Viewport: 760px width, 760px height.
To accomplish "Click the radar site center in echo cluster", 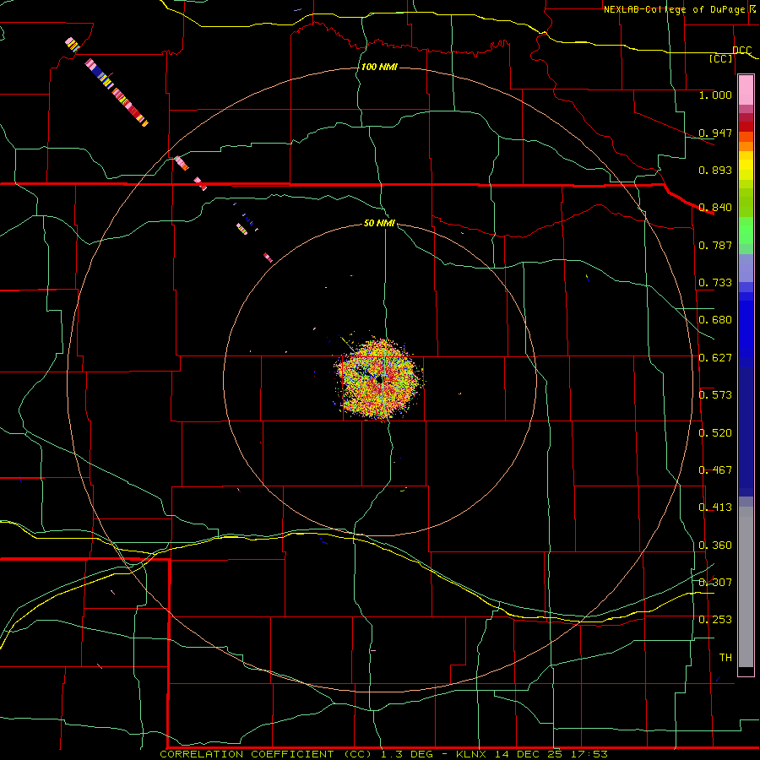I will [x=379, y=380].
